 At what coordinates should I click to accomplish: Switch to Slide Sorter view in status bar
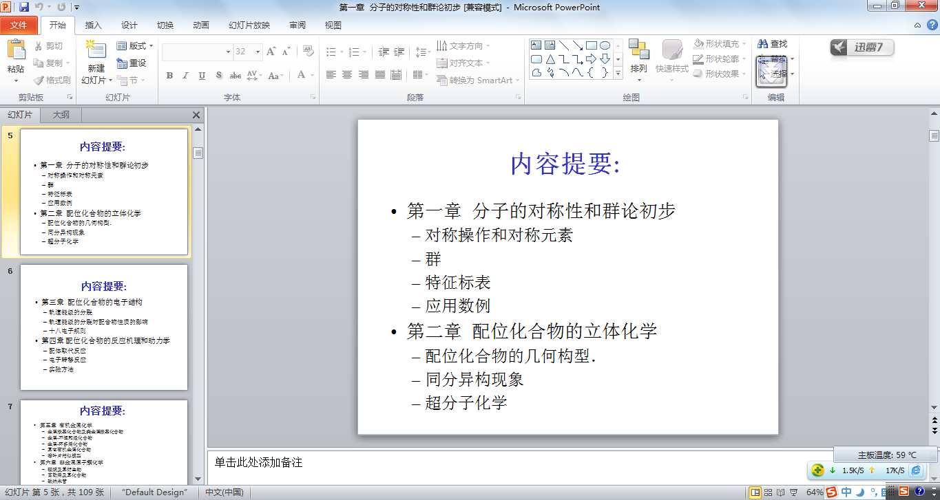[768, 492]
